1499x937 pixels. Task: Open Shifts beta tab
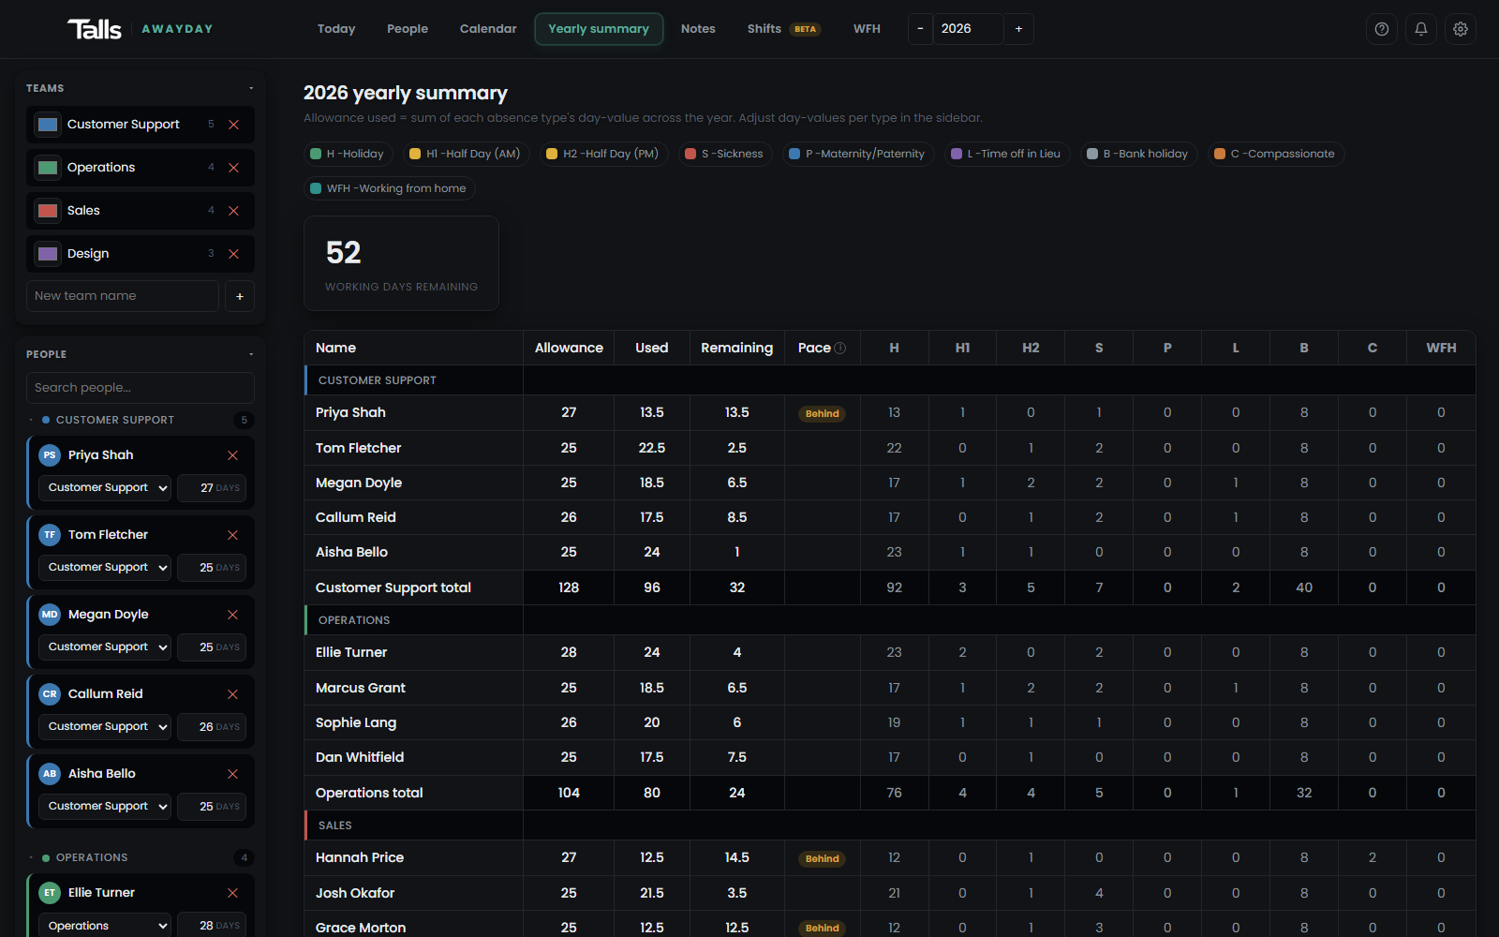[783, 29]
